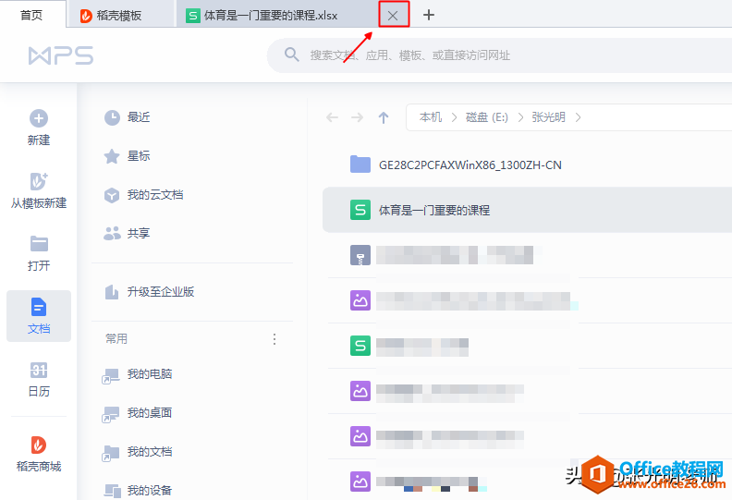
Task: Close the 体育是一门重要的课程.xlsx tab
Action: (x=393, y=16)
